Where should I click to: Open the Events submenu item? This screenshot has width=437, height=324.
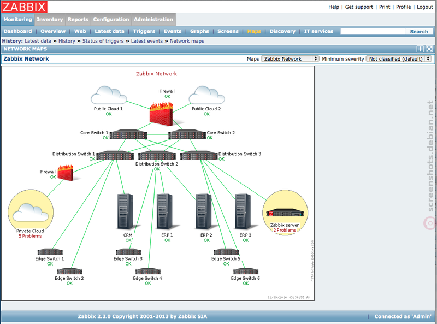click(x=173, y=31)
